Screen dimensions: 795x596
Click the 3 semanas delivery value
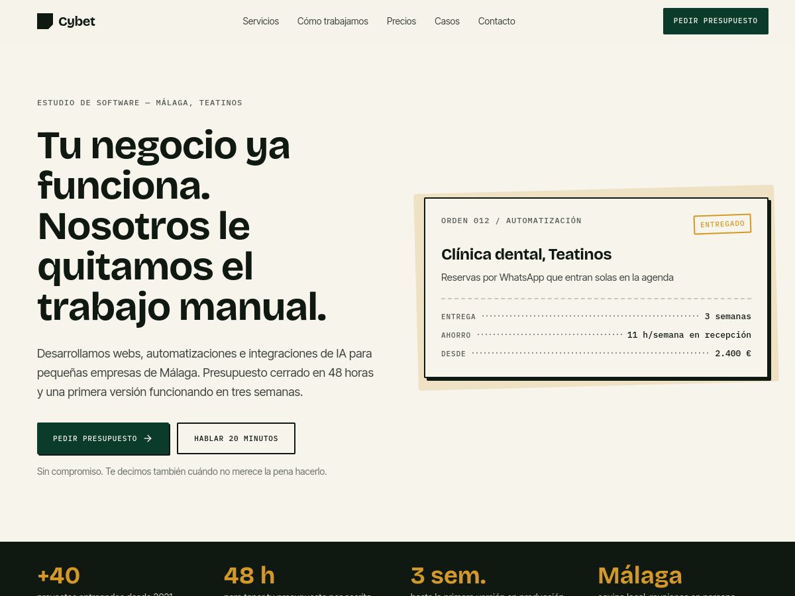point(727,317)
